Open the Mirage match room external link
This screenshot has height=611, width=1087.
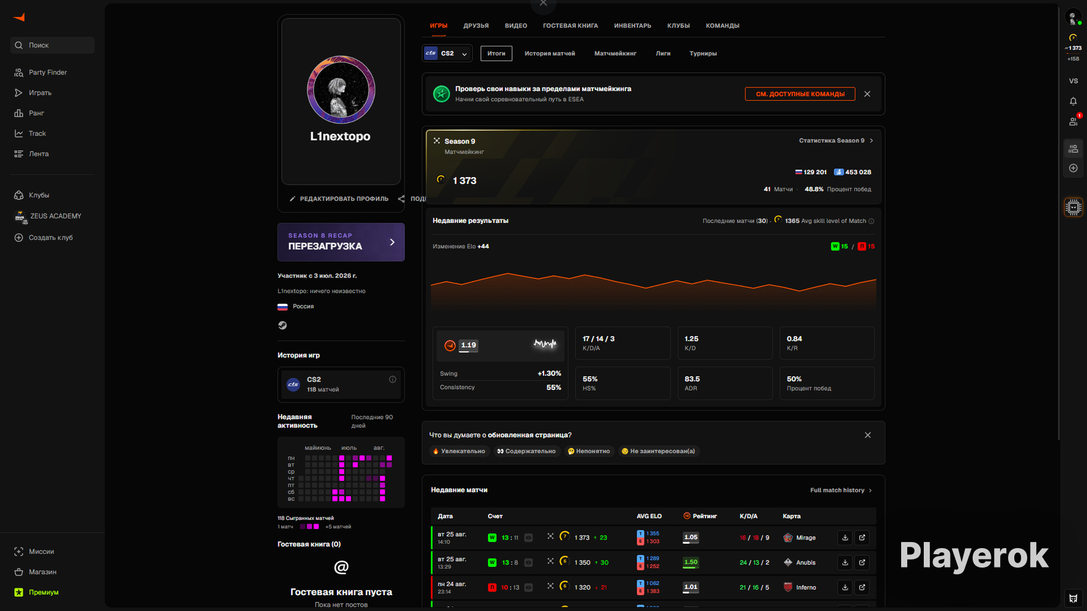862,538
